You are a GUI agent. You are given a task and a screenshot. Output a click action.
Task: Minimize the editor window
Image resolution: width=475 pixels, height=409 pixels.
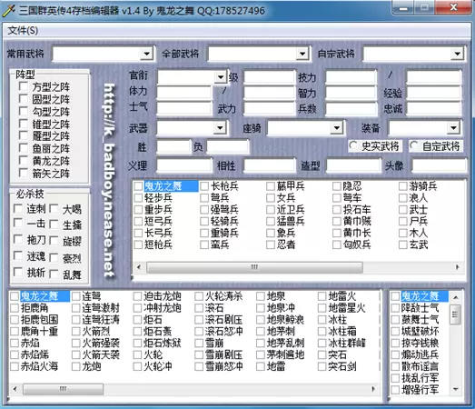tap(403, 7)
